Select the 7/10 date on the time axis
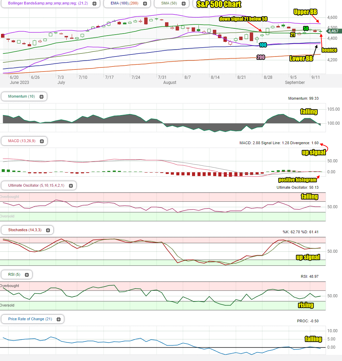 [83, 77]
